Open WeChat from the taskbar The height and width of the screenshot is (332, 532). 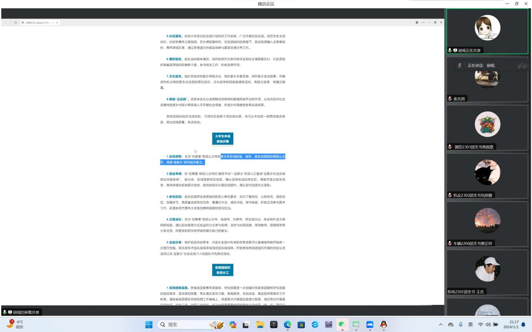pos(343,324)
